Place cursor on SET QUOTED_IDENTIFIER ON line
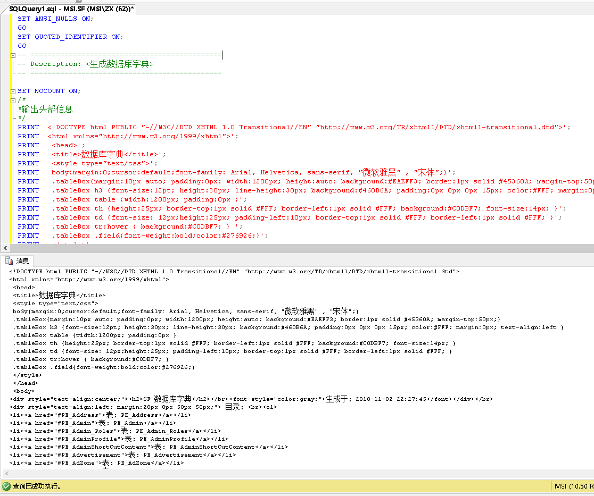This screenshot has height=496, width=594. tap(70, 37)
